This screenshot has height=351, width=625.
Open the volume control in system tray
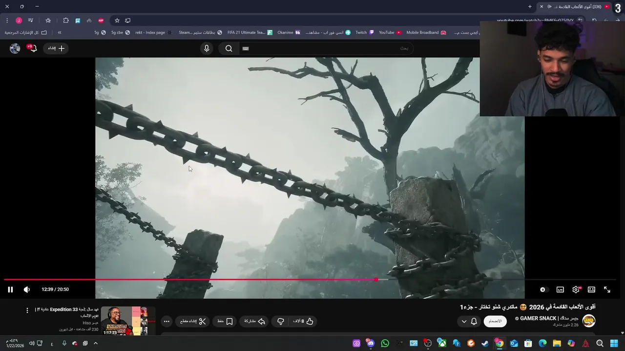(32, 343)
